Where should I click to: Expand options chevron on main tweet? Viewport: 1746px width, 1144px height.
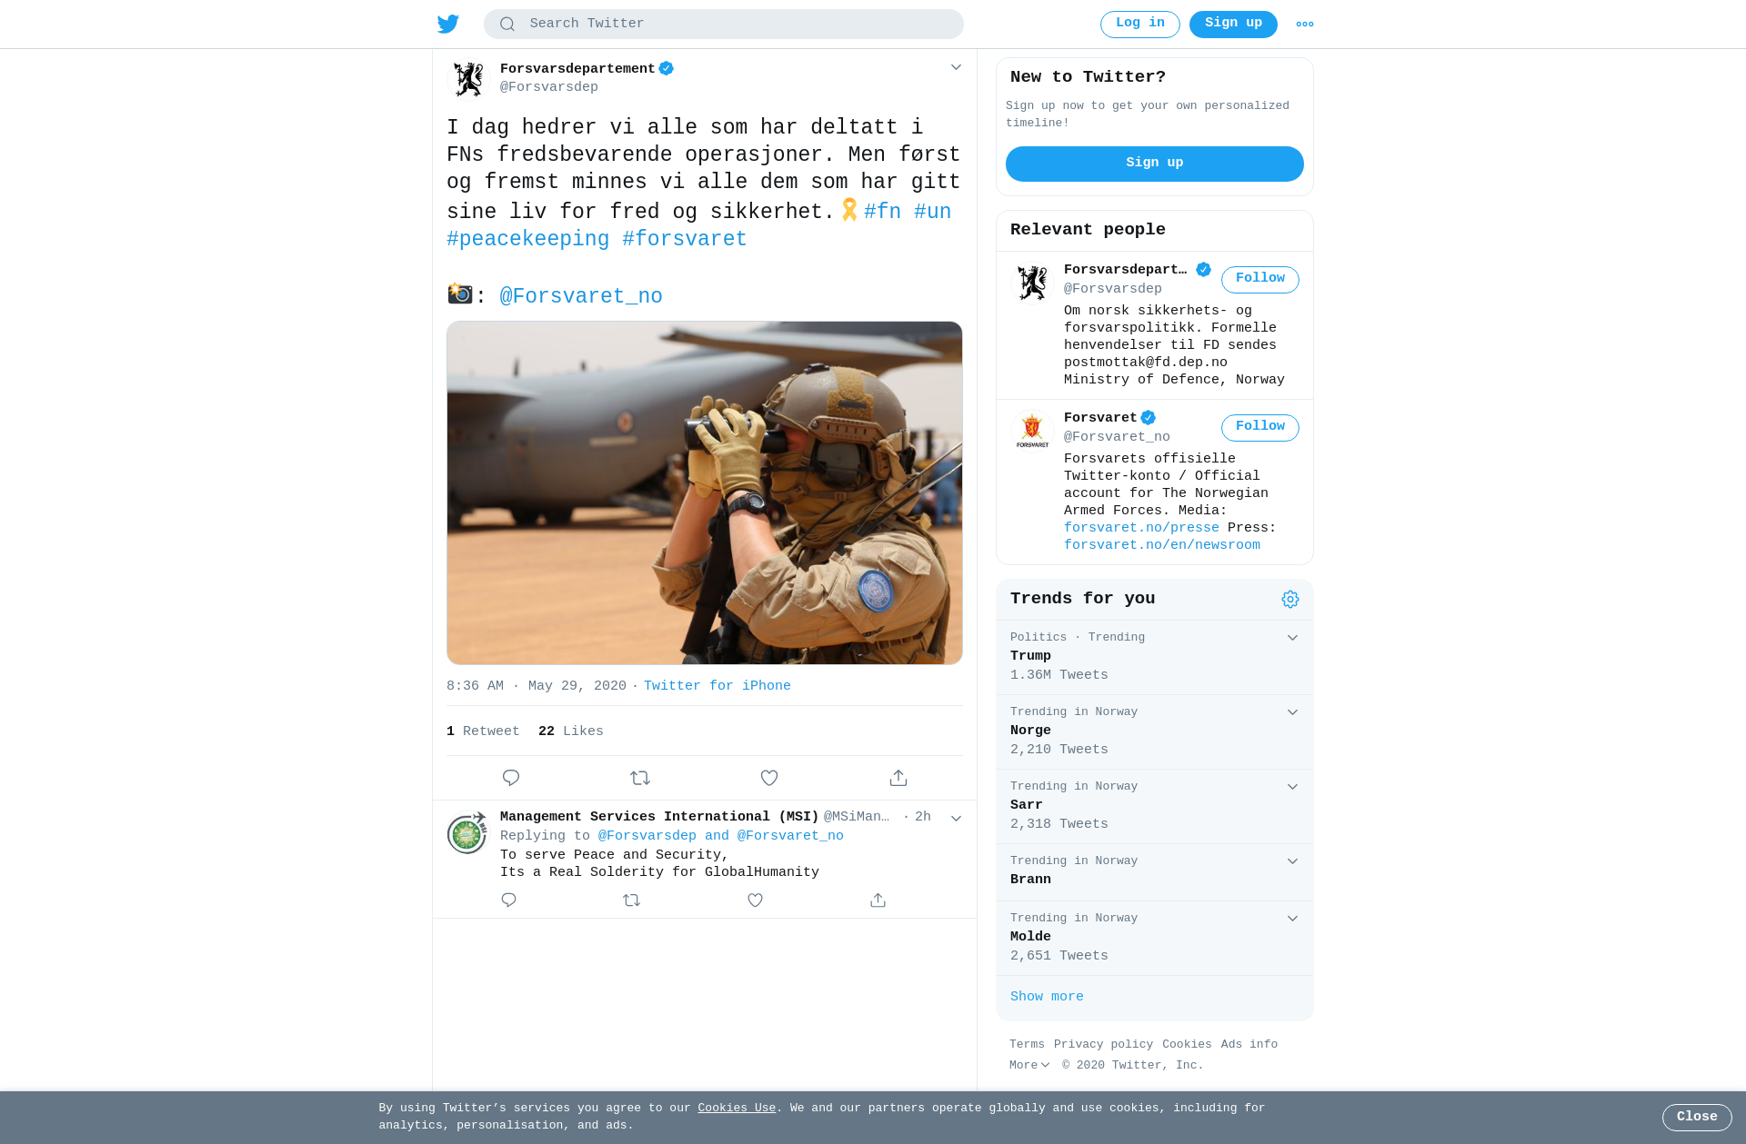pyautogui.click(x=956, y=67)
